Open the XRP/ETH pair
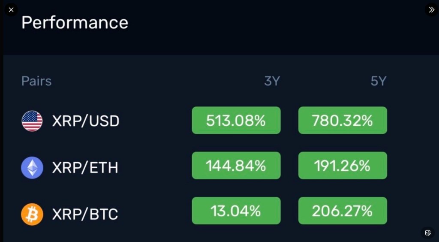 click(85, 167)
